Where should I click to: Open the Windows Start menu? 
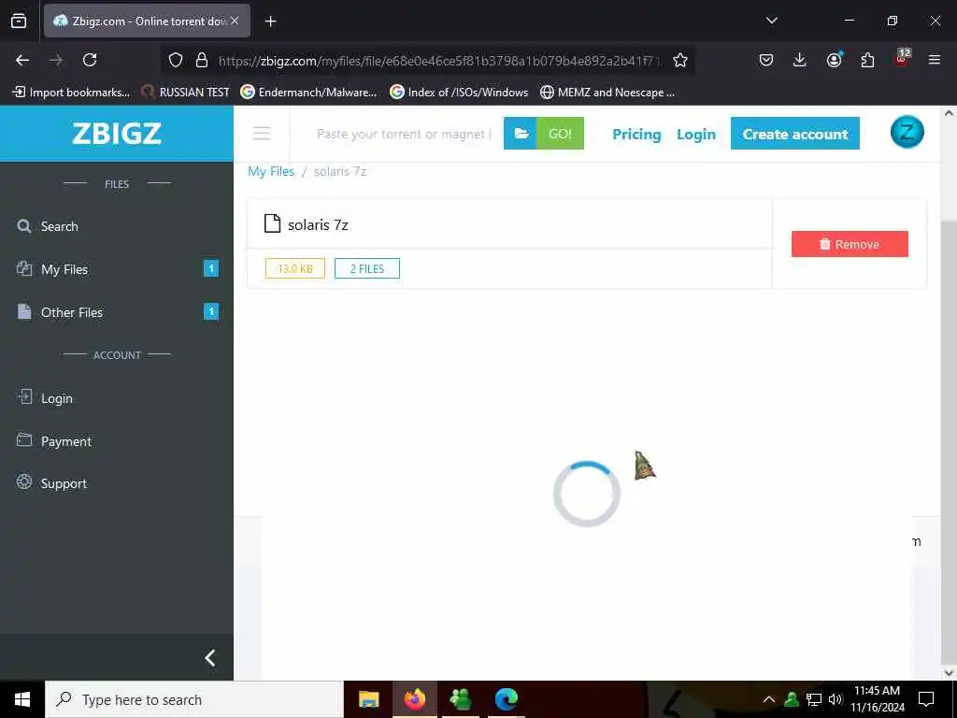(22, 699)
